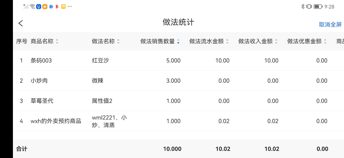Image resolution: width=344 pixels, height=158 pixels.
Task: Sort by 做法优惠金额 column arrows
Action: 325,42
